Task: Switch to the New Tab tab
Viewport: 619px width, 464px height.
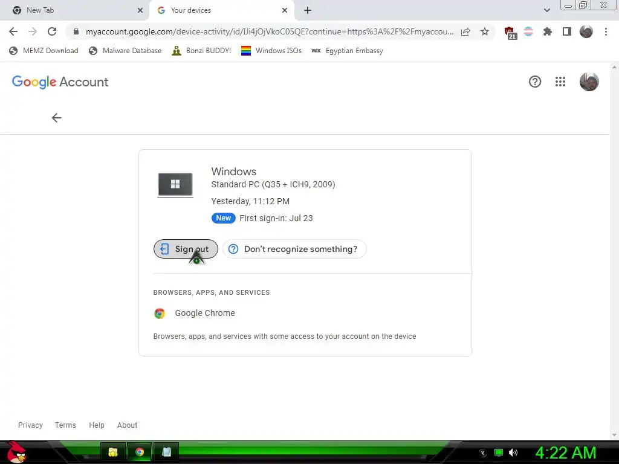Action: pyautogui.click(x=75, y=10)
